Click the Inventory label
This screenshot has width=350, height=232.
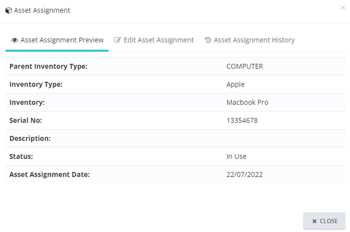tap(27, 102)
